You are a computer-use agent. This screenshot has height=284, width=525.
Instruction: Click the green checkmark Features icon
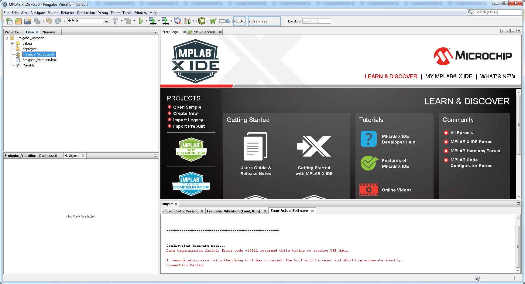pos(369,163)
